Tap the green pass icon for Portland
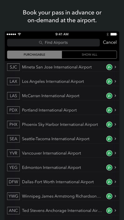The height and width of the screenshot is (220, 124). coord(109,110)
